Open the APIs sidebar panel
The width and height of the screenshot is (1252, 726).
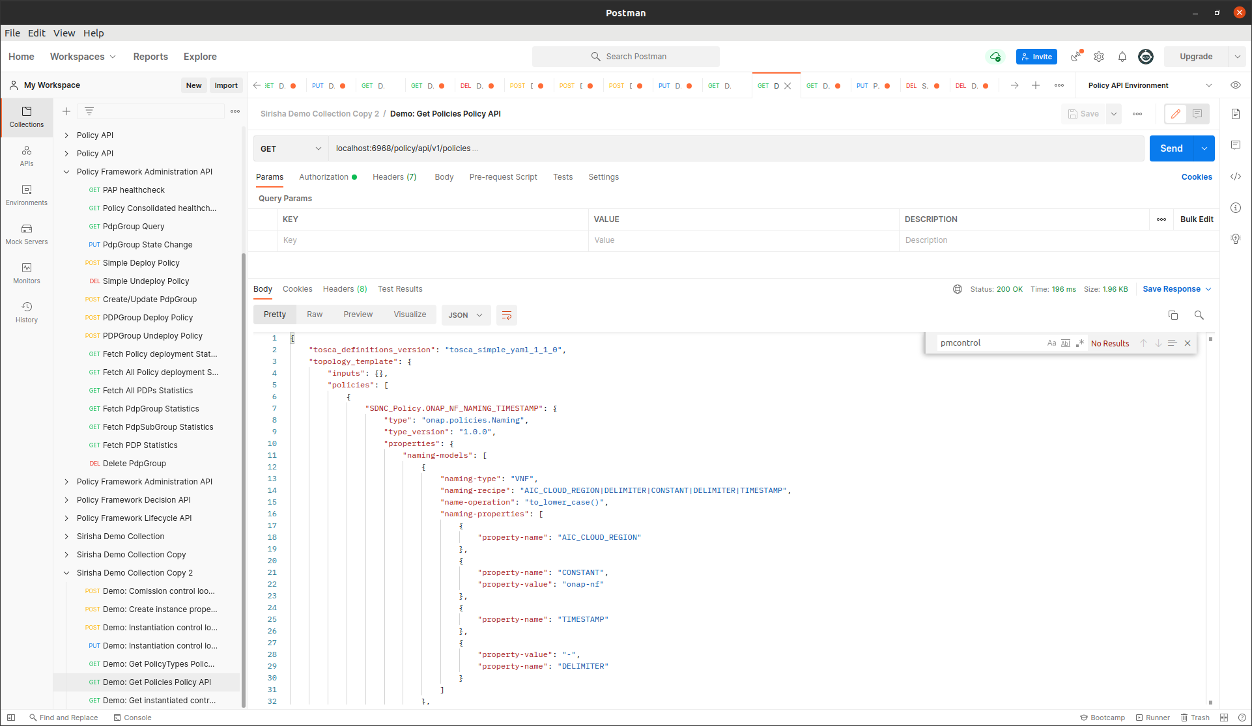(27, 156)
